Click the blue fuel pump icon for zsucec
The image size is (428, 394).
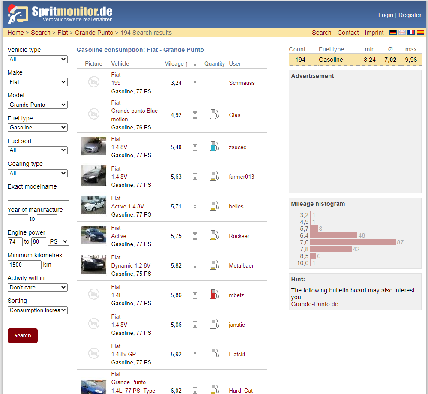click(x=215, y=147)
